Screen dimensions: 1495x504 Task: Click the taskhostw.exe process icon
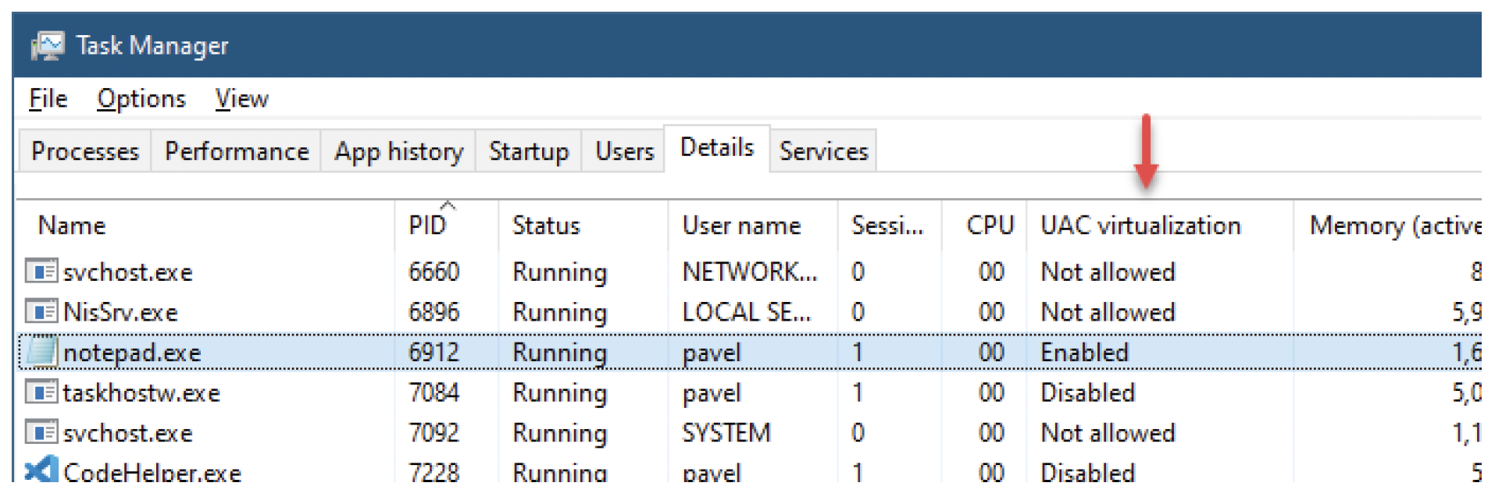41,392
